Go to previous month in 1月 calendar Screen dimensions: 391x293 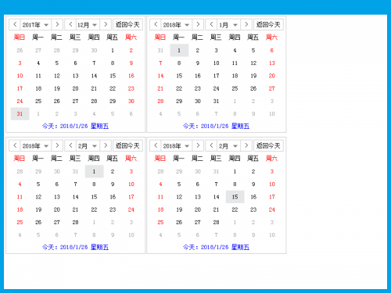click(x=211, y=24)
